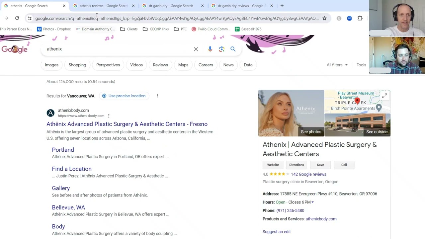425x239 pixels.
Task: Click the Google logo
Action: (x=14, y=49)
